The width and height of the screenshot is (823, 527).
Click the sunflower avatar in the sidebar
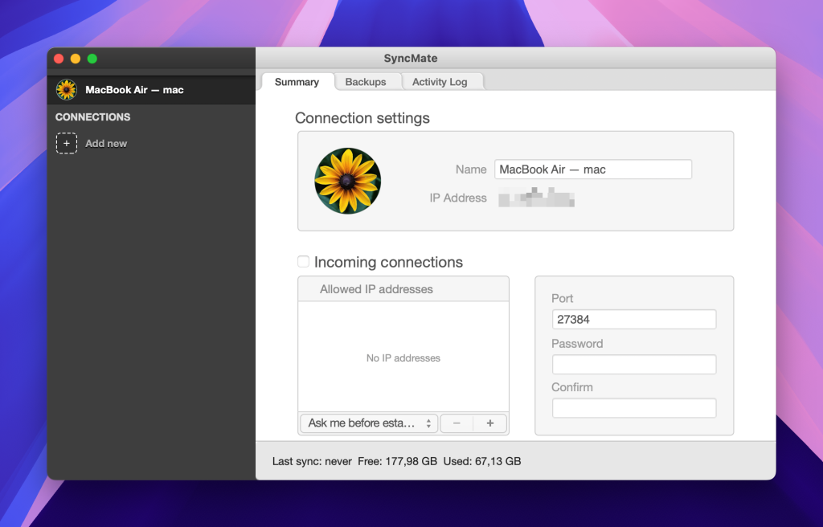(67, 90)
